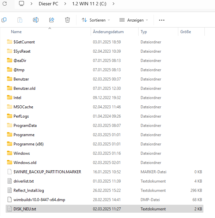The image size is (215, 218).
Task: Click the Share toolbar icon
Action: coord(52,20)
